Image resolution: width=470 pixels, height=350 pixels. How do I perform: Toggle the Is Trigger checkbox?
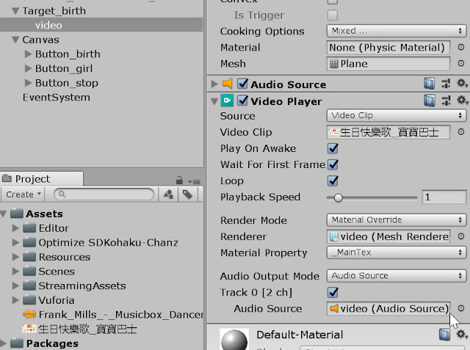[x=333, y=15]
